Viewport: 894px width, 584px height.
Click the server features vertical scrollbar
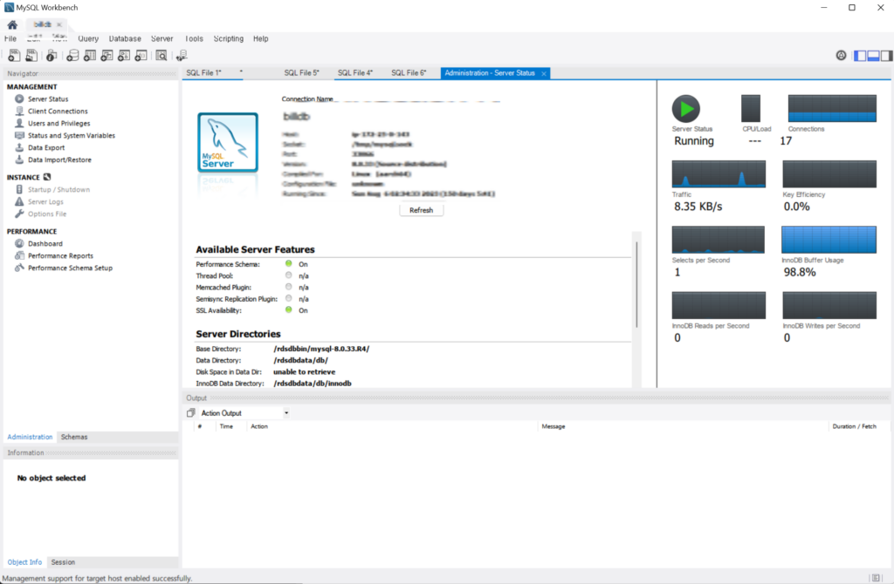click(636, 285)
